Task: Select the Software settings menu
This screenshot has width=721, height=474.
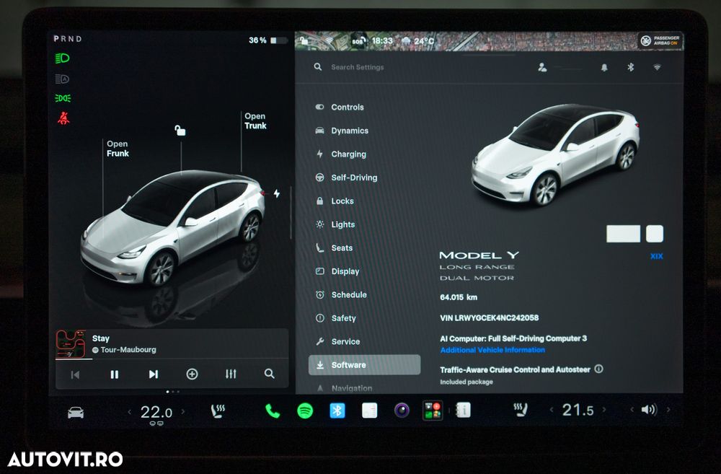Action: [x=364, y=365]
